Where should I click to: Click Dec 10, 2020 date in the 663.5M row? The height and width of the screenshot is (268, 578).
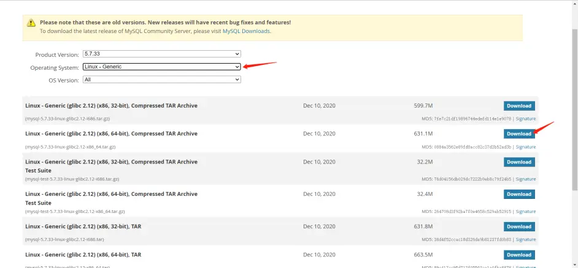coord(319,255)
